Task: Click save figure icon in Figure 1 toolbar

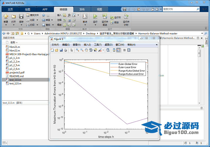Action: pyautogui.click(x=61, y=50)
